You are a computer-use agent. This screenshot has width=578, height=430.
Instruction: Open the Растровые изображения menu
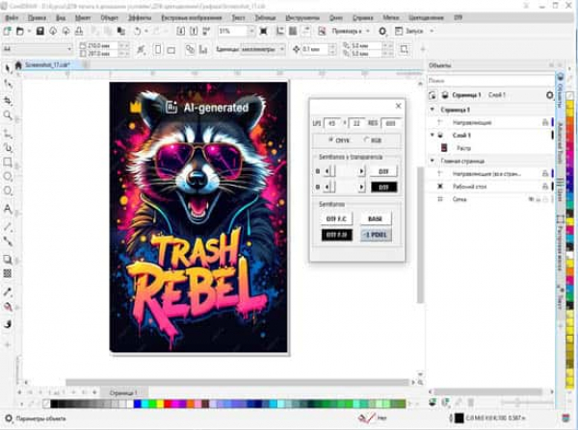coord(192,17)
